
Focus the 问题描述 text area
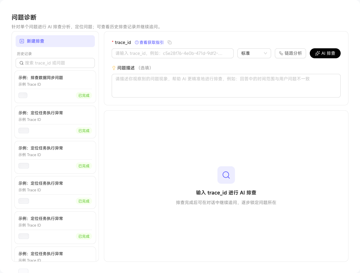(x=226, y=86)
